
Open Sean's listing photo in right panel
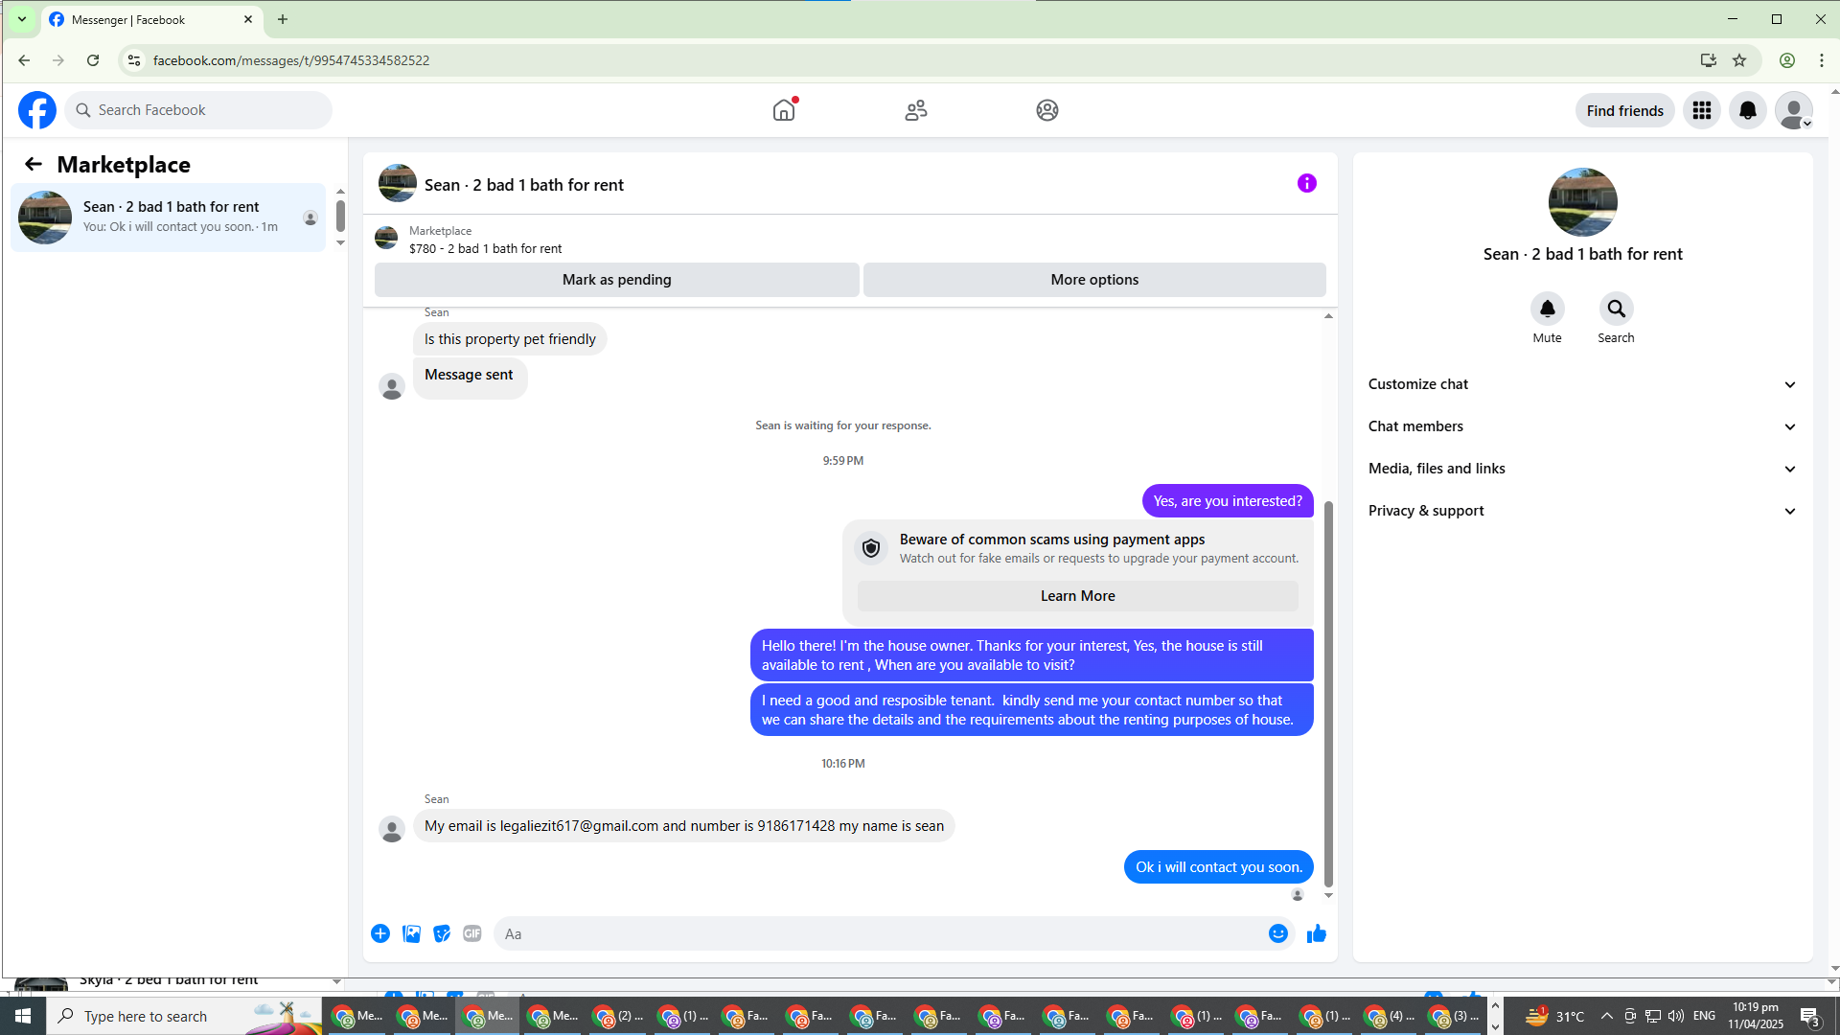click(x=1583, y=202)
